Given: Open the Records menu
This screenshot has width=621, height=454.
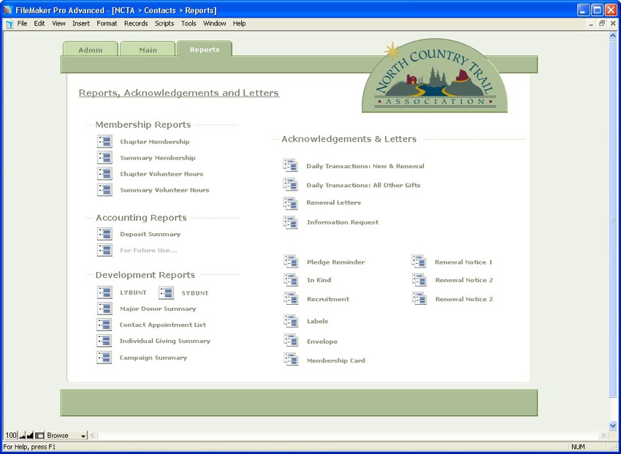Looking at the screenshot, I should pyautogui.click(x=136, y=23).
